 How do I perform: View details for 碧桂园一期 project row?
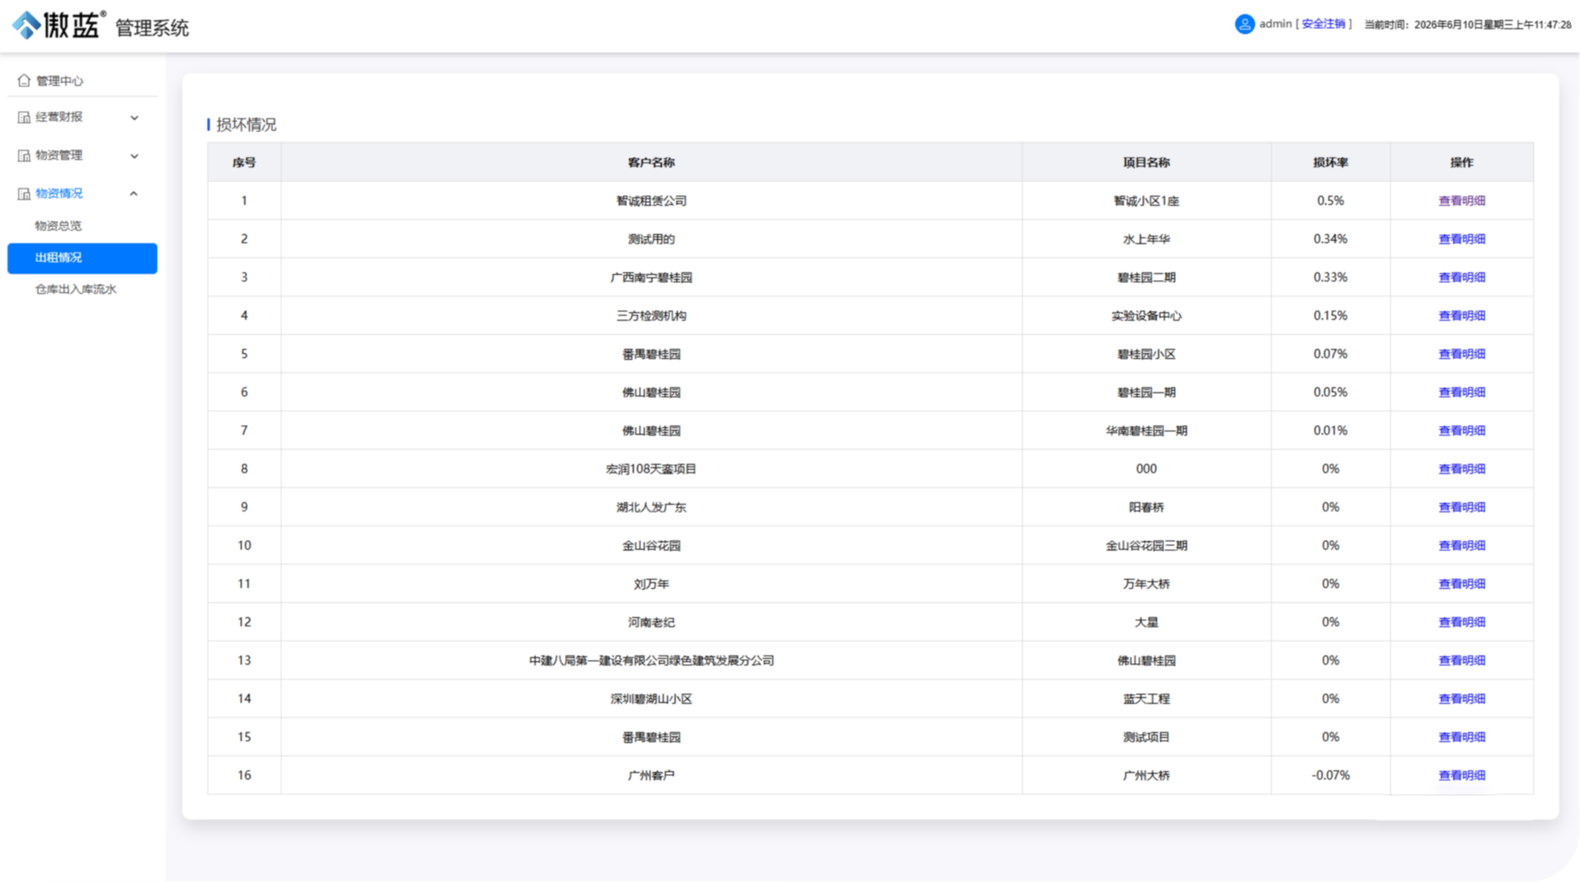click(x=1461, y=392)
